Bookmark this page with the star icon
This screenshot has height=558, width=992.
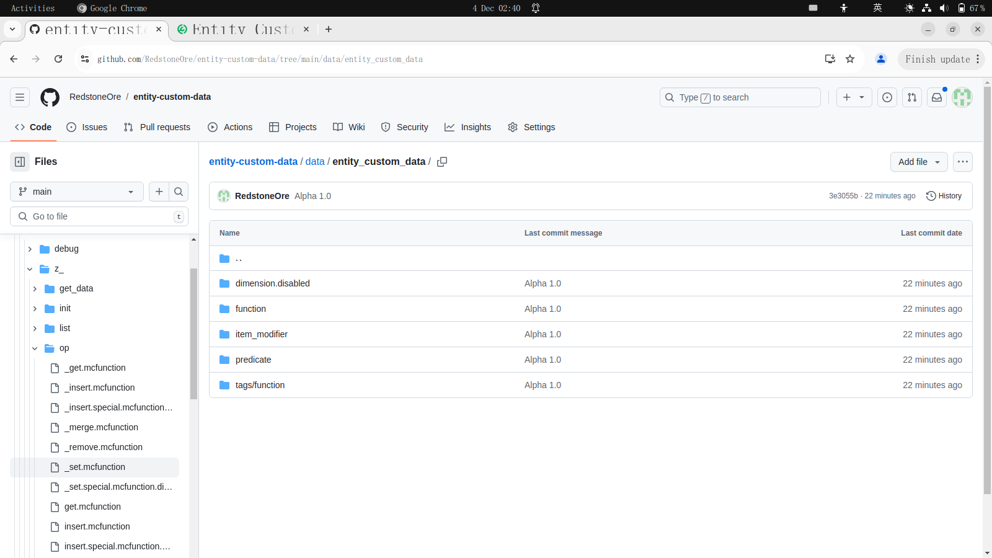pos(850,59)
